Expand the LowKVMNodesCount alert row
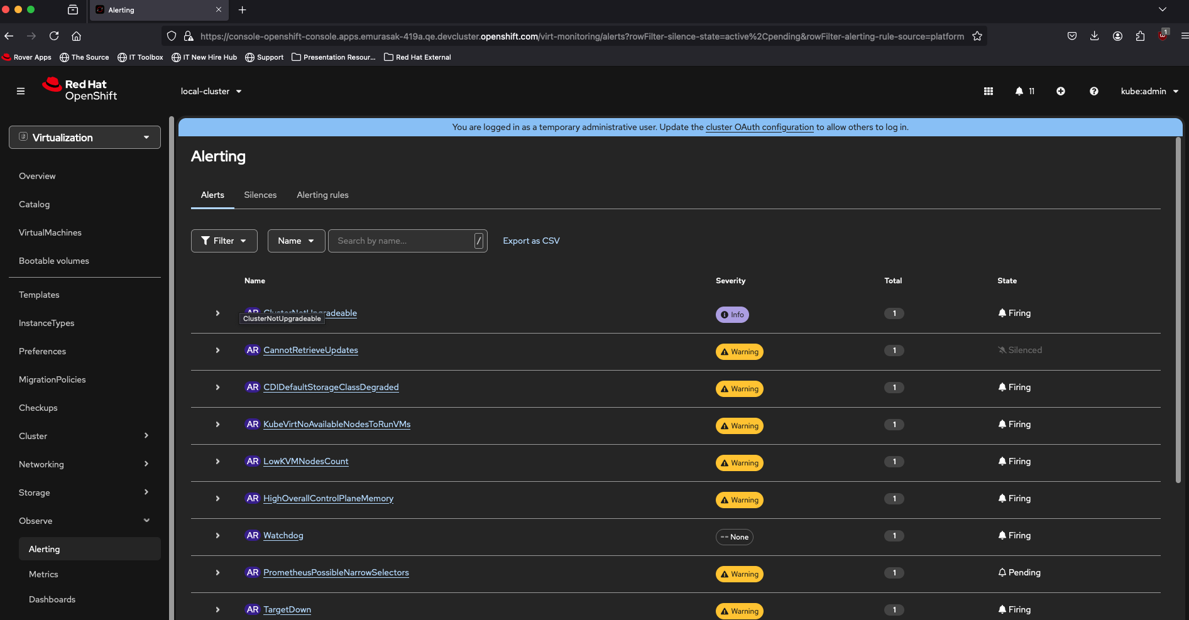This screenshot has width=1189, height=620. point(217,461)
